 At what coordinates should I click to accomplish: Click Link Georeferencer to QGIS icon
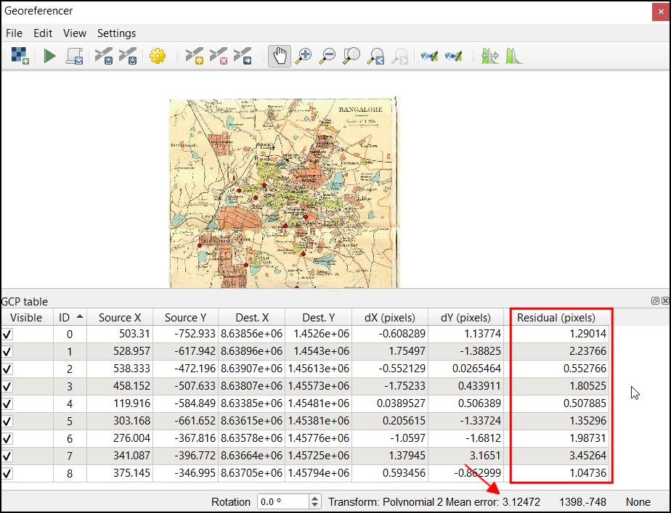429,56
